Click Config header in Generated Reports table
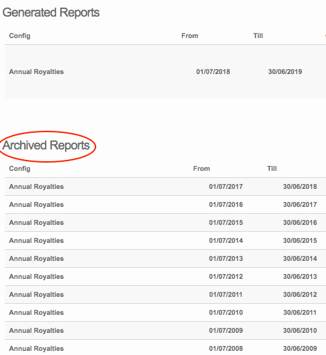The height and width of the screenshot is (355, 326). coord(19,36)
